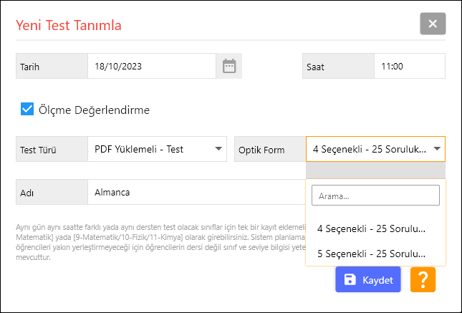Click the orange question mark help icon
Image resolution: width=462 pixels, height=313 pixels.
[423, 280]
